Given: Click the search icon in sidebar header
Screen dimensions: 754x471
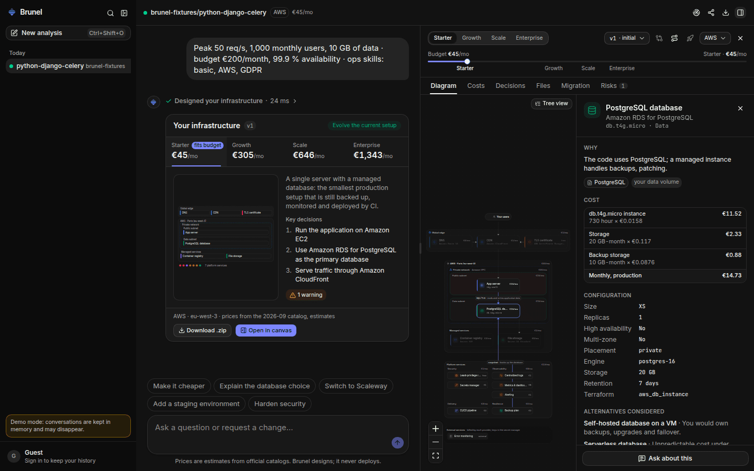Looking at the screenshot, I should point(110,13).
